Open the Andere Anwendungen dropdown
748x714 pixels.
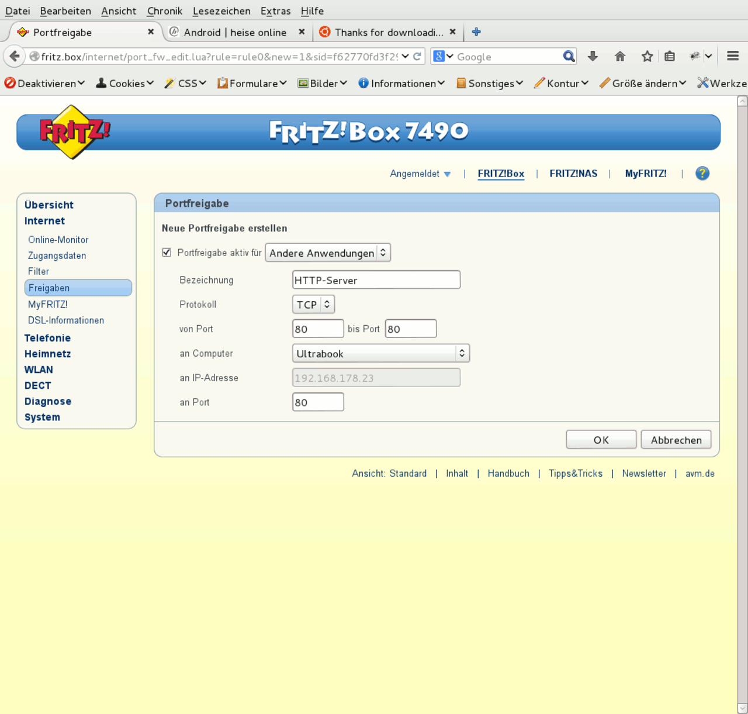pyautogui.click(x=328, y=253)
